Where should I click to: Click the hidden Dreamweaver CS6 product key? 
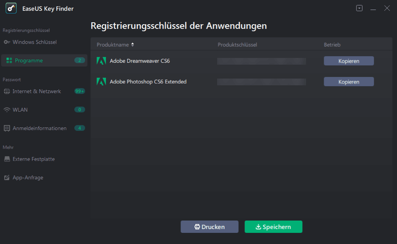point(262,61)
